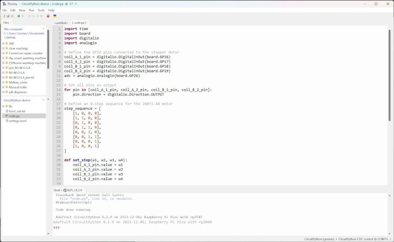Run current script with green play icon
This screenshot has width=394, height=242.
coord(19,16)
